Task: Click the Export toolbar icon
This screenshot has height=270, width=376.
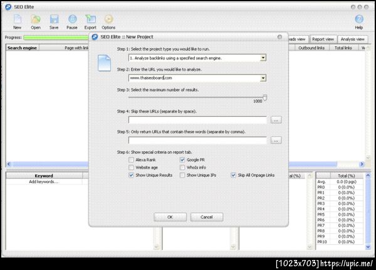Action: (90, 22)
